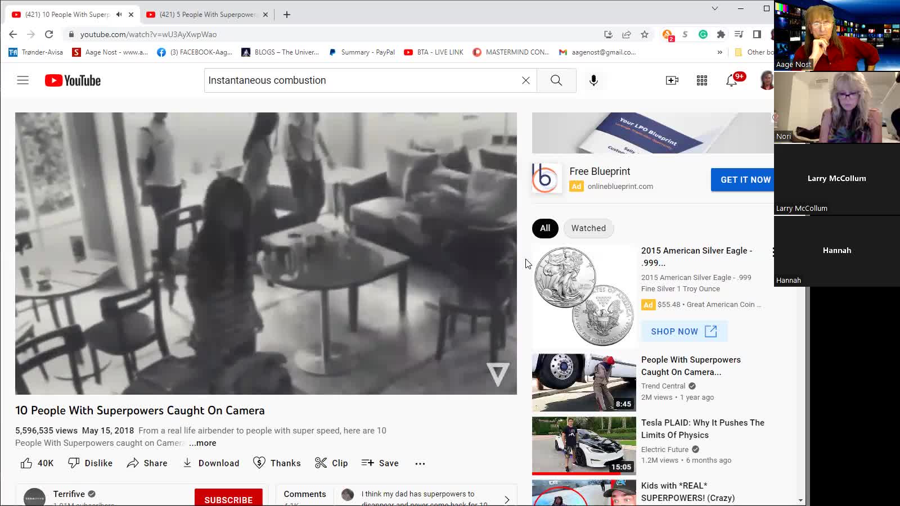Open Terrifive channel name link
The height and width of the screenshot is (506, 900).
point(69,494)
